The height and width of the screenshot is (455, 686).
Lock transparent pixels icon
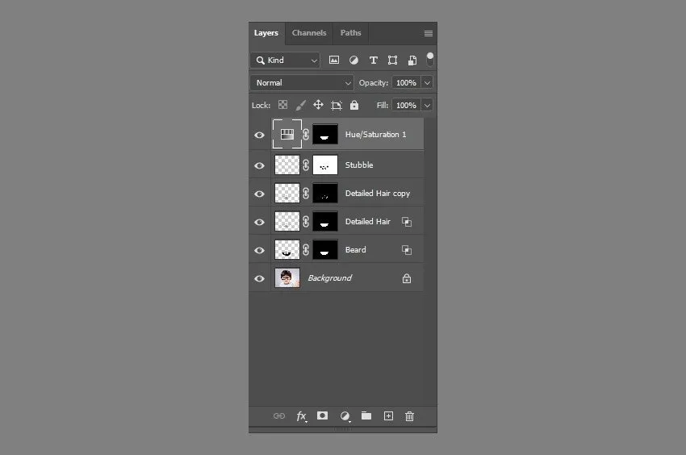pos(282,105)
